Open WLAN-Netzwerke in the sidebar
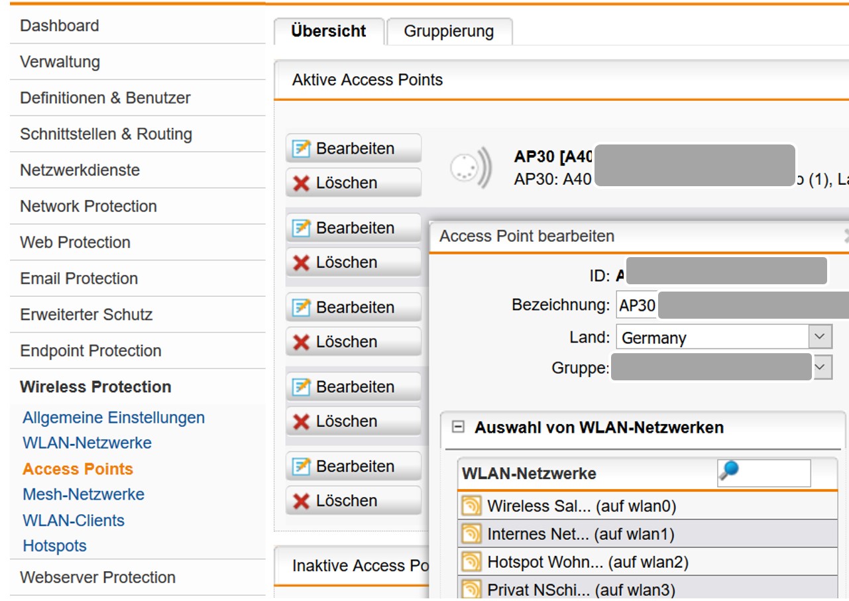849x601 pixels. click(x=87, y=443)
